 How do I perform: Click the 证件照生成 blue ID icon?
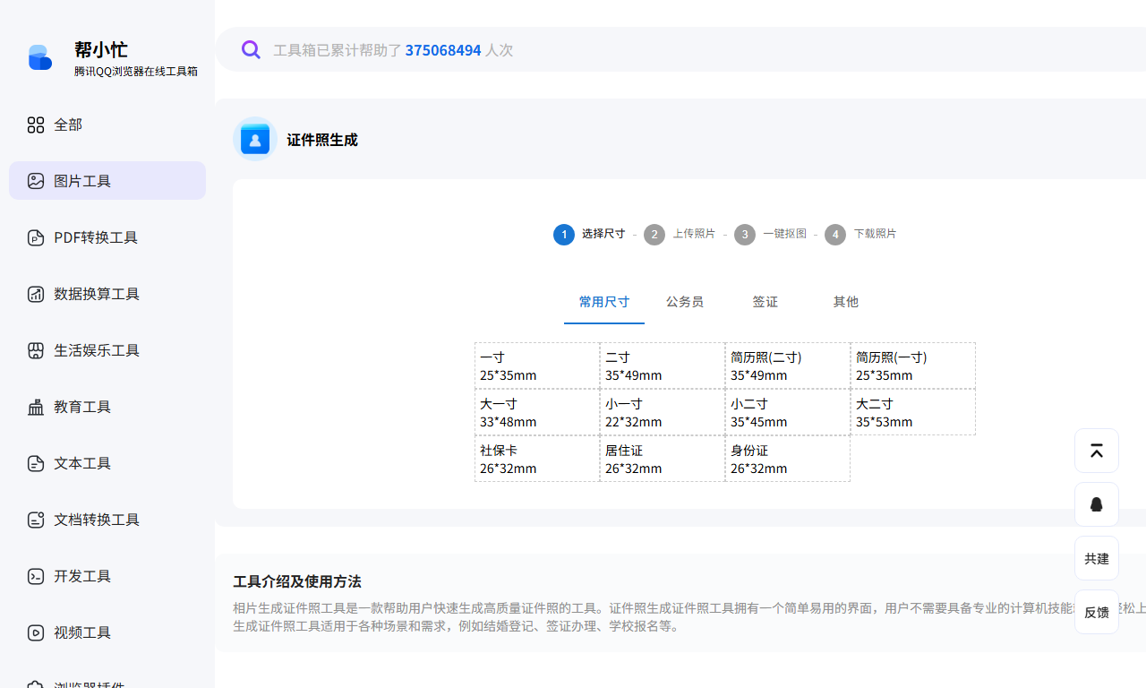coord(255,139)
